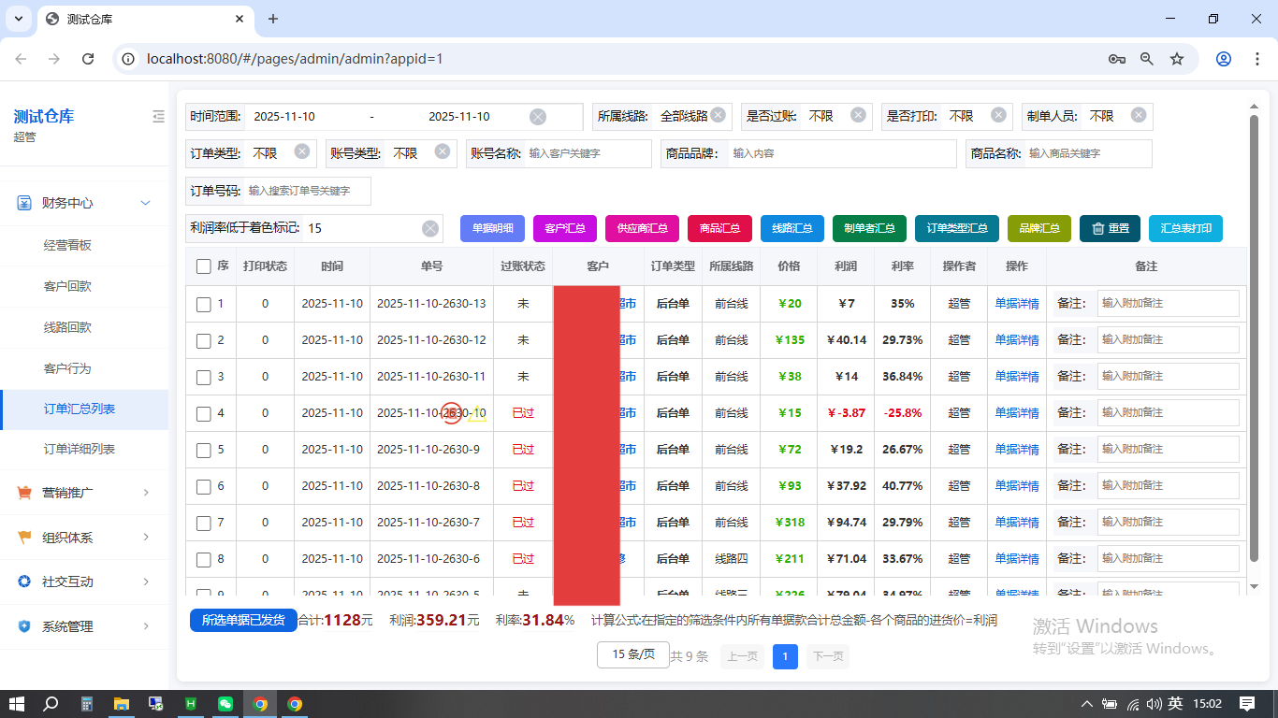The width and height of the screenshot is (1278, 718).
Task: Click the 订单号码 search input field
Action: 307,191
